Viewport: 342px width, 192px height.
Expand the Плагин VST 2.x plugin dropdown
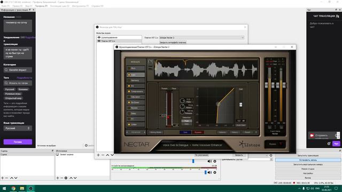201,38
